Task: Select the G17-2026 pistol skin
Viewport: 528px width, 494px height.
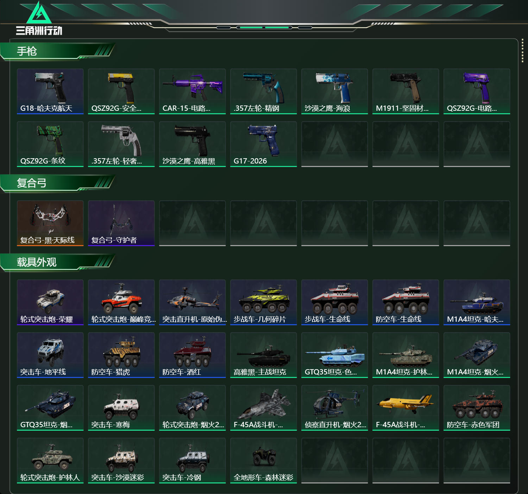Action: pyautogui.click(x=264, y=144)
